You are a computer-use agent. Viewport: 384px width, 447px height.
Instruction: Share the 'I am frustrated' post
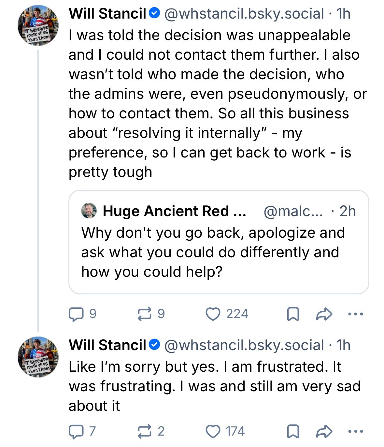324,431
